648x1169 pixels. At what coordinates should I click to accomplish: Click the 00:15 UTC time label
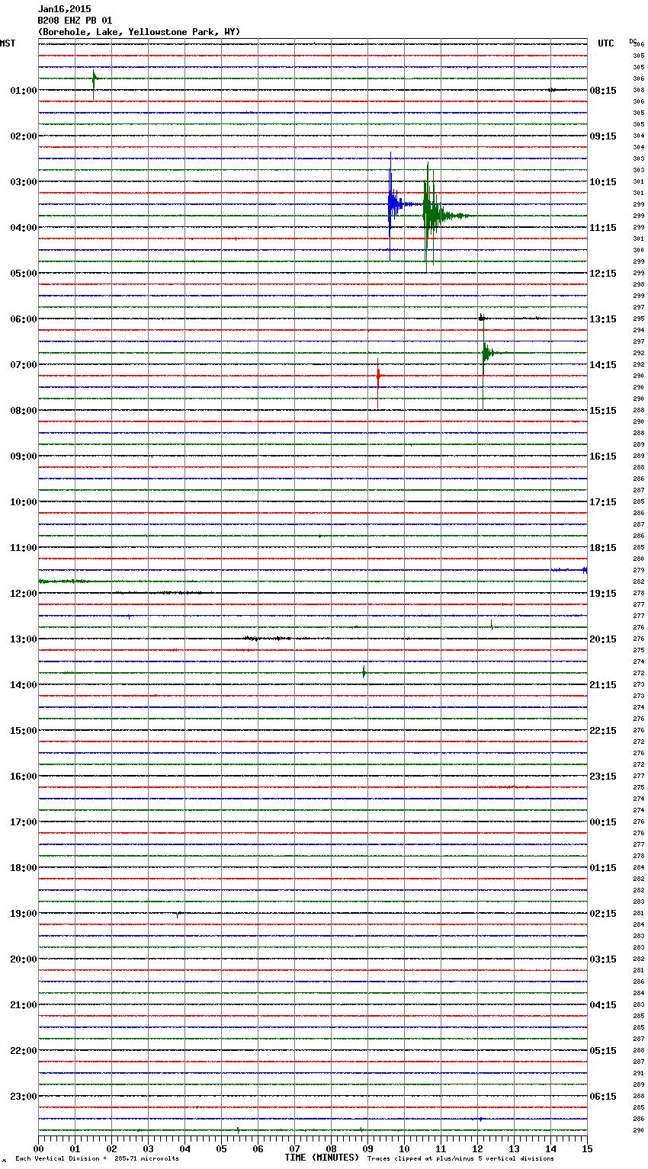click(603, 822)
